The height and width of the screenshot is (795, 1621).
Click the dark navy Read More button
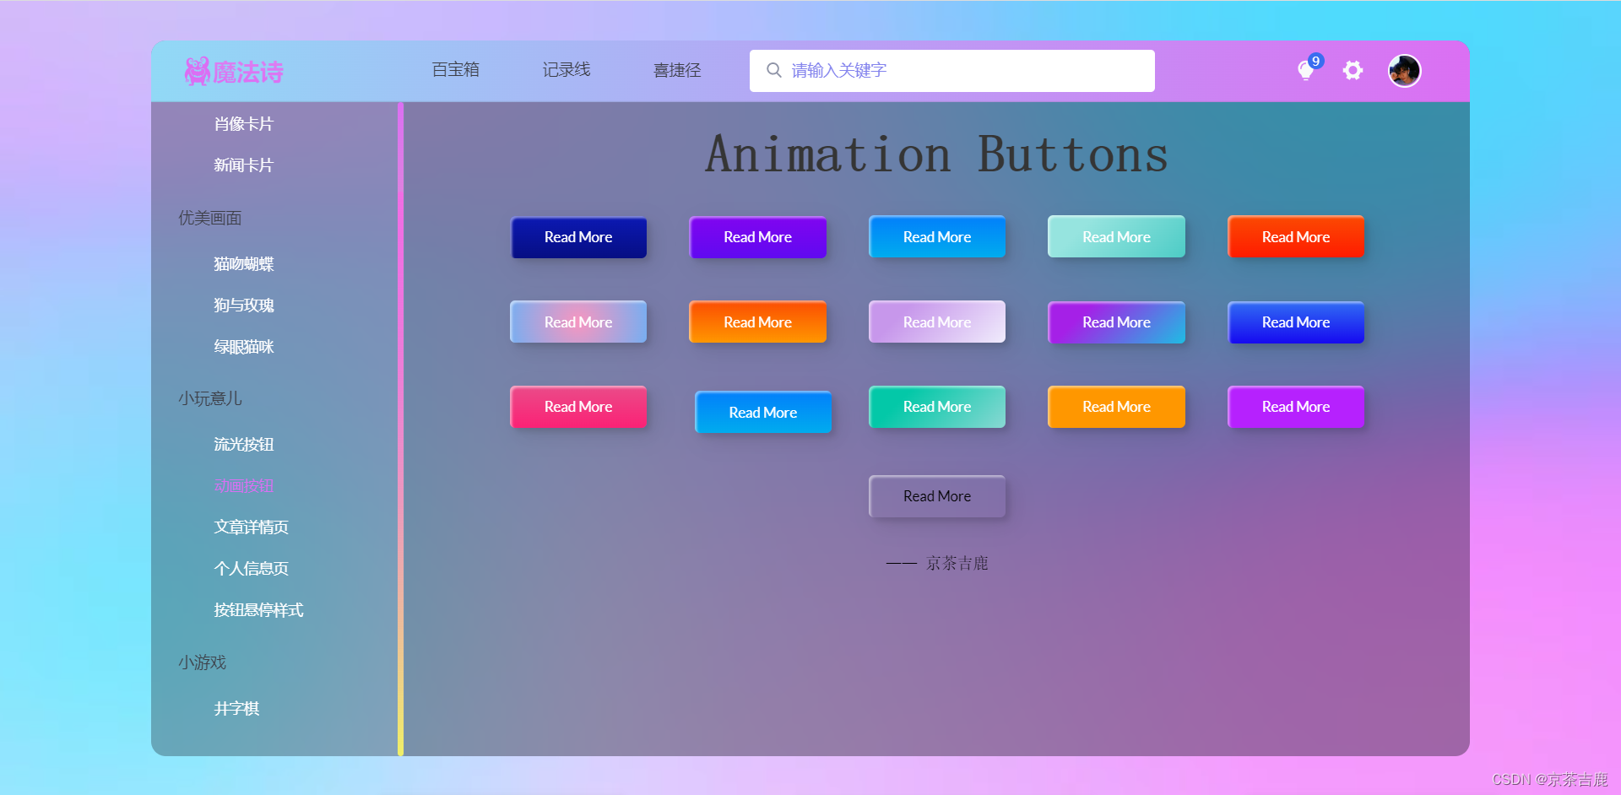[x=578, y=237]
